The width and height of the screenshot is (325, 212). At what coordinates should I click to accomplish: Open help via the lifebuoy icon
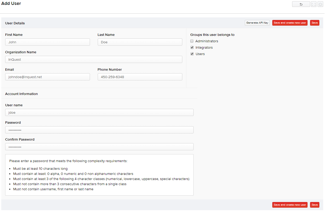pyautogui.click(x=320, y=4)
